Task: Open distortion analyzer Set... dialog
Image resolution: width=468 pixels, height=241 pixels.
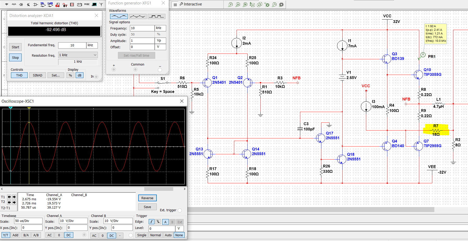Action: pyautogui.click(x=56, y=75)
